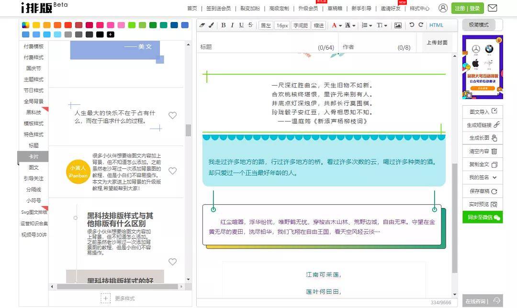This screenshot has height=308, width=517.
Task: Toggle bold formatting
Action: (224, 25)
